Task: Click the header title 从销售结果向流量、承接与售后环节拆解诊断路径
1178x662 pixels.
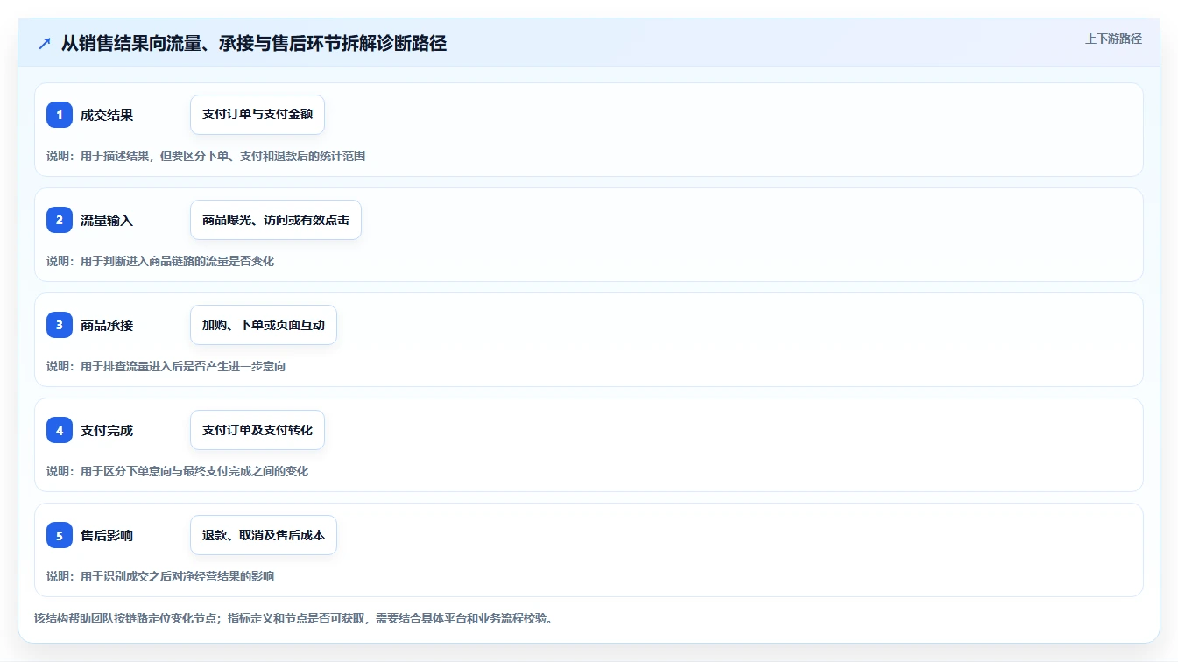Action: [254, 43]
